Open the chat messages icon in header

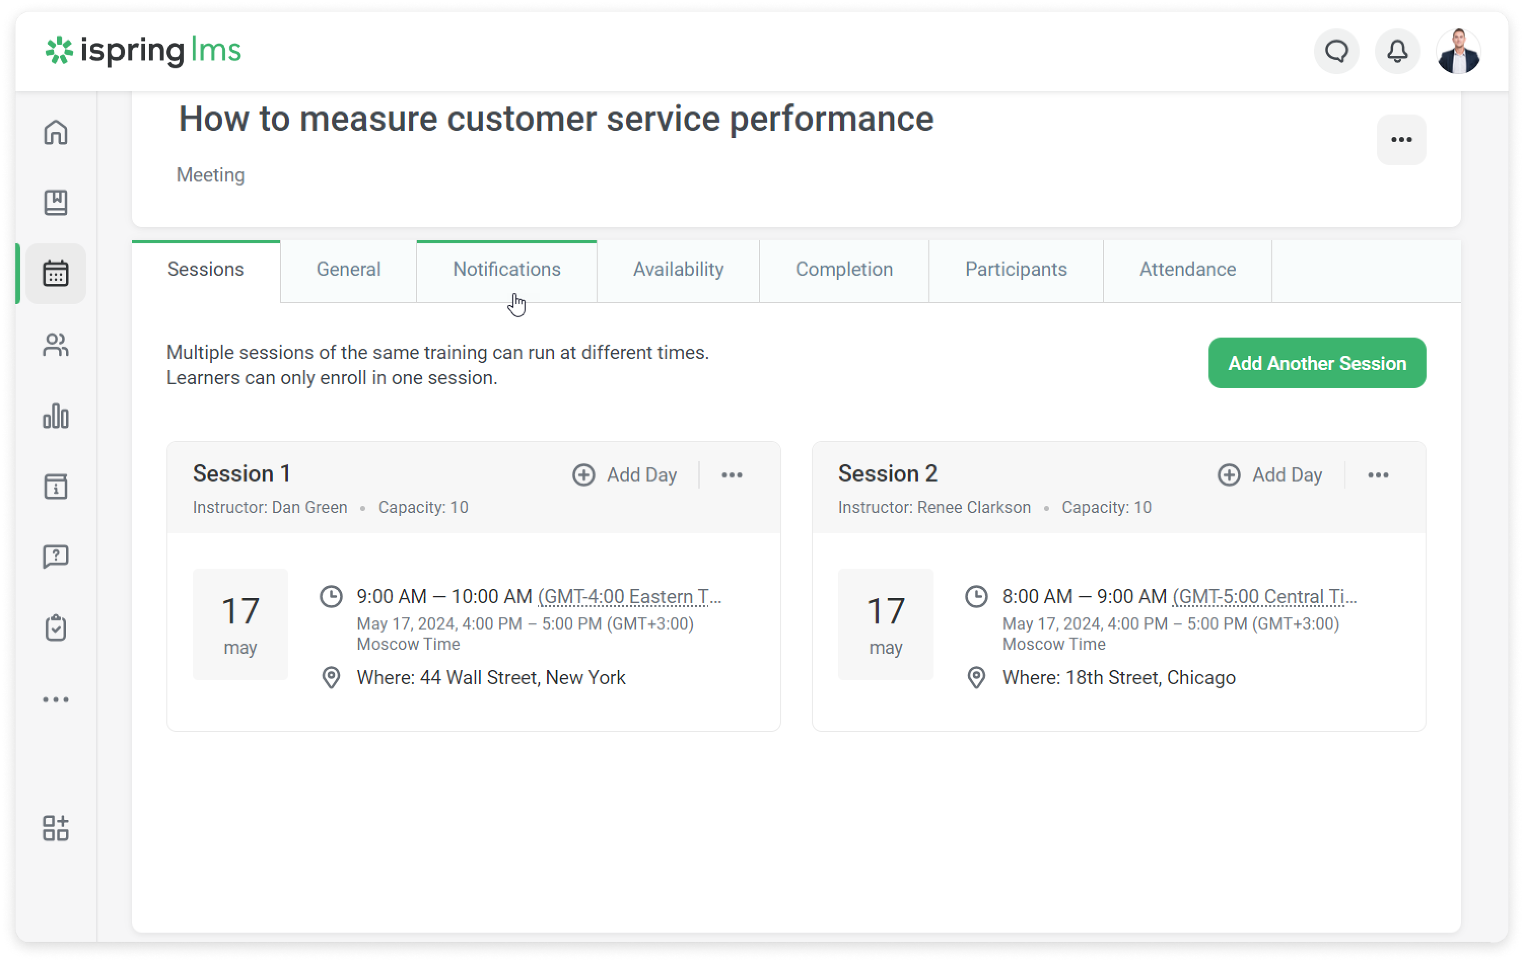coord(1337,51)
